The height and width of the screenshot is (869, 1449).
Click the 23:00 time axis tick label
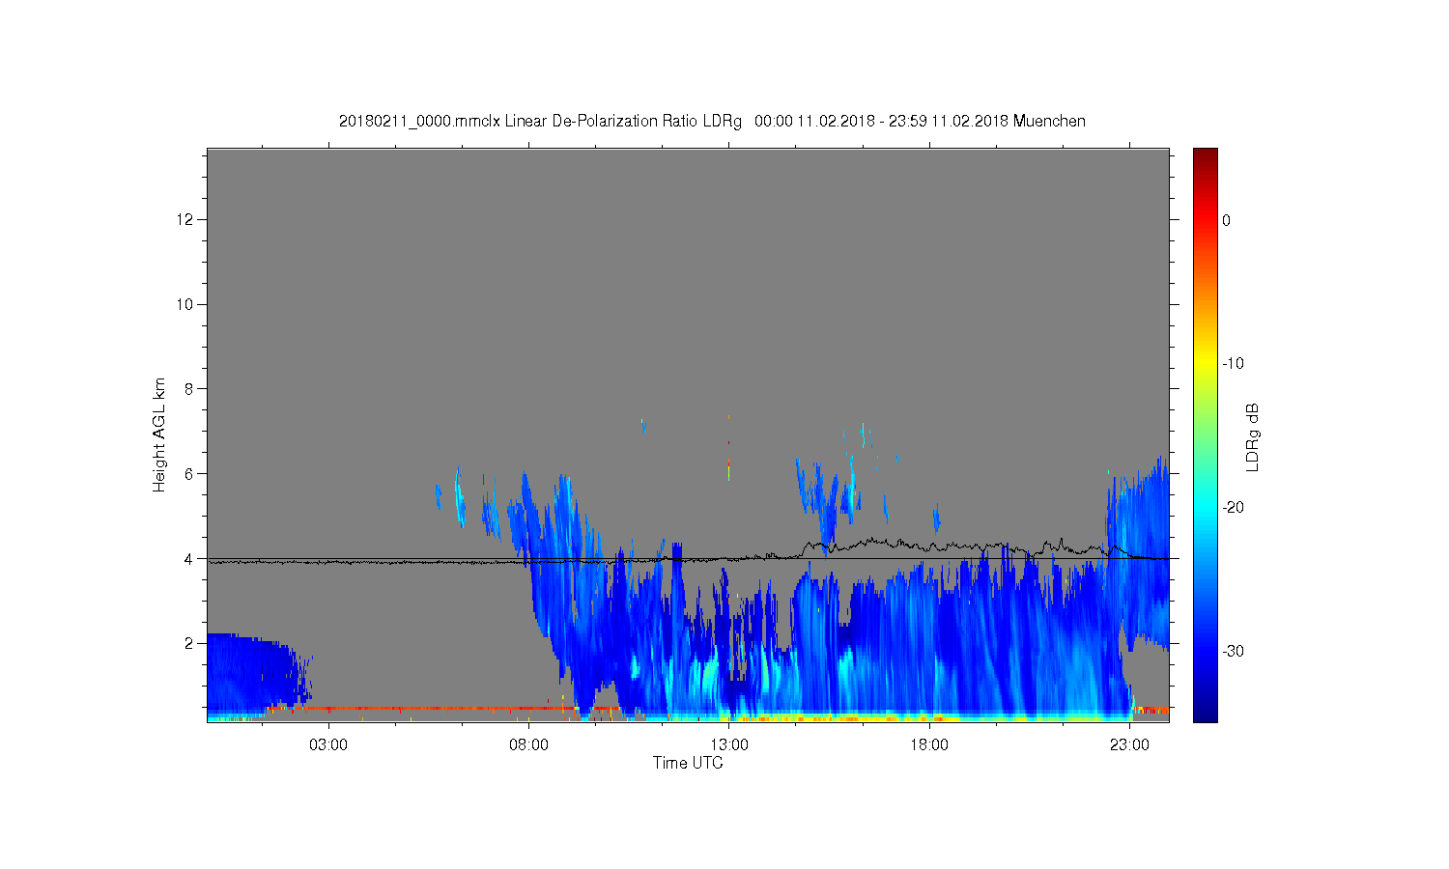coord(1129,745)
